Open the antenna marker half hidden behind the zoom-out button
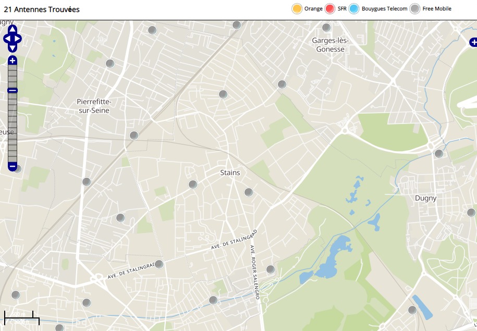The width and height of the screenshot is (477, 331). (x=19, y=169)
